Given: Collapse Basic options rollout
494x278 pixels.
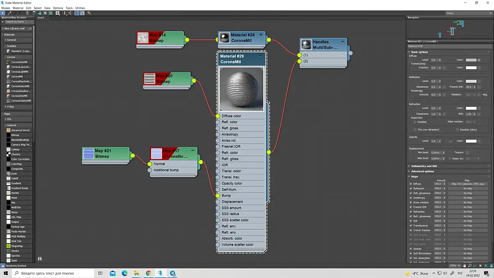Looking at the screenshot, I should [x=419, y=52].
